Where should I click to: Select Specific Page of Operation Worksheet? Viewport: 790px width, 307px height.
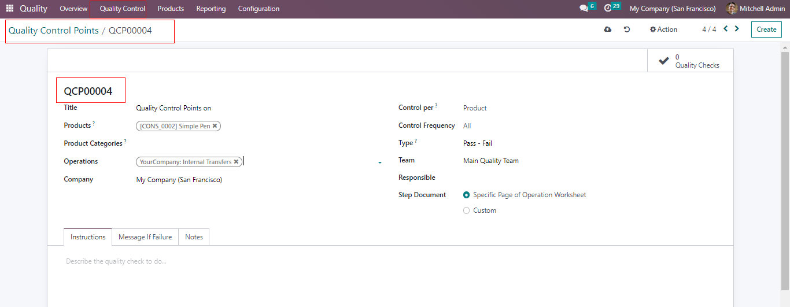point(467,195)
